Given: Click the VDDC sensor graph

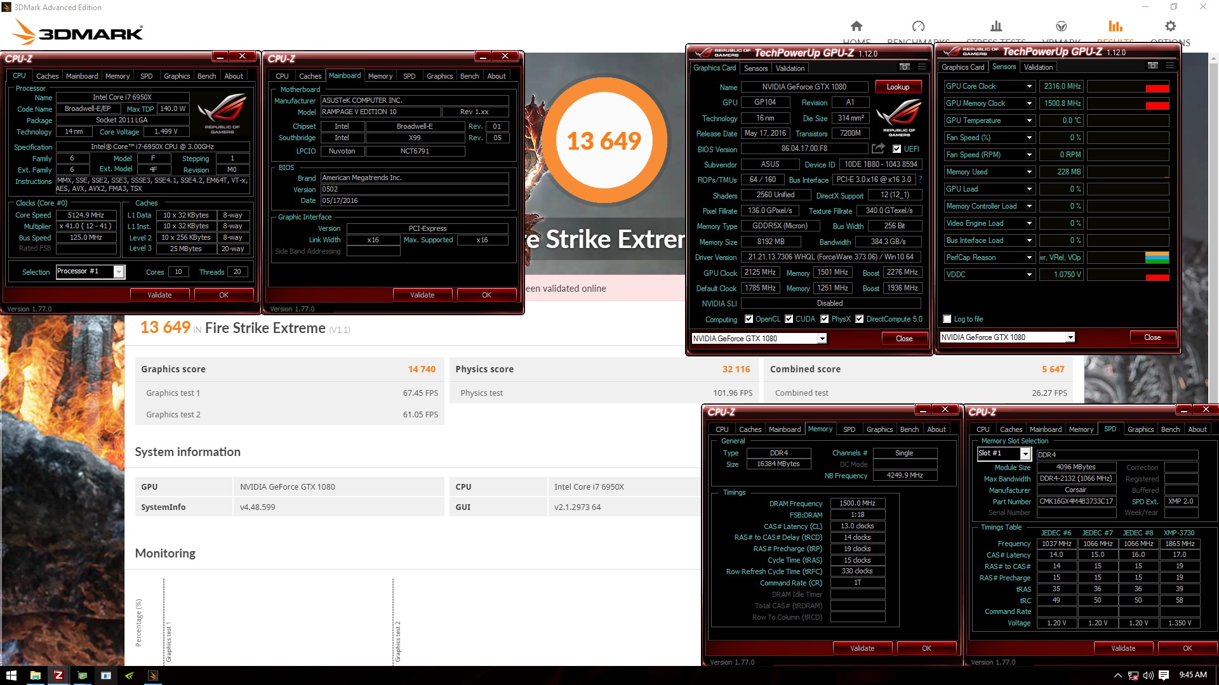Looking at the screenshot, I should click(1128, 275).
